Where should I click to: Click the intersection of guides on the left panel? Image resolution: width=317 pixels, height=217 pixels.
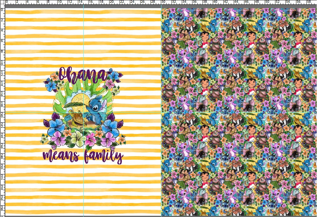(x=83, y=112)
